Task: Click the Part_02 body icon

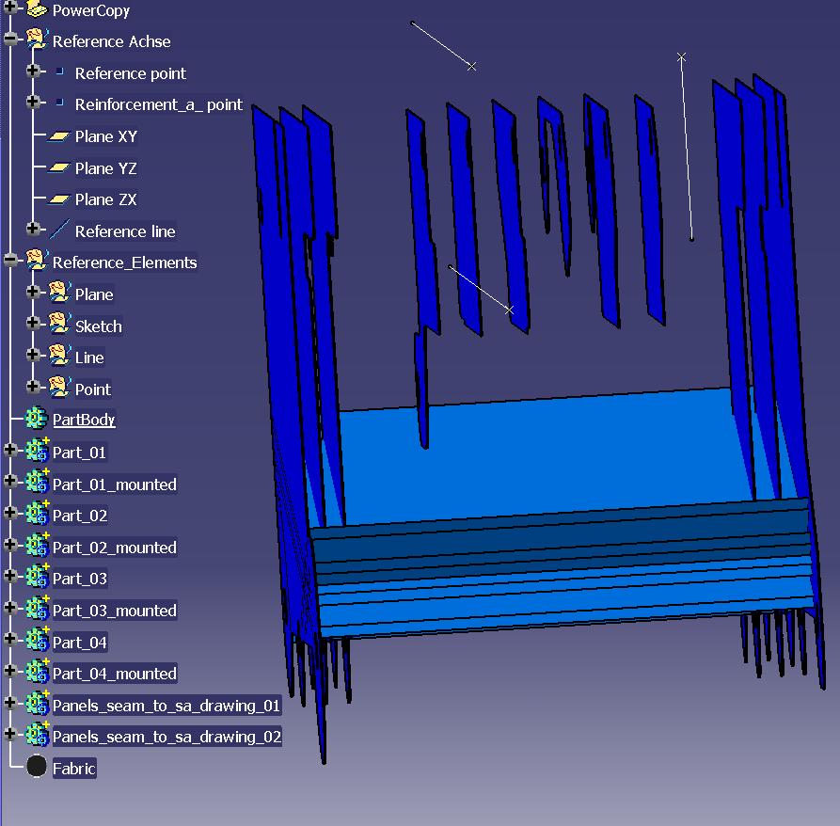Action: (37, 514)
